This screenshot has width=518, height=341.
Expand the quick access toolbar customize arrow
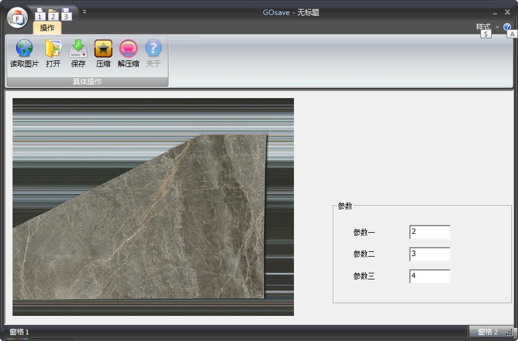(84, 12)
